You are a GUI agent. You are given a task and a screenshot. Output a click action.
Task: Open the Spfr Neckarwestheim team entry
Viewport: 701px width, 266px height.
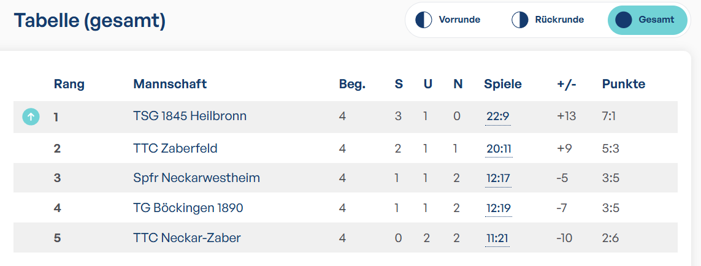pos(196,178)
